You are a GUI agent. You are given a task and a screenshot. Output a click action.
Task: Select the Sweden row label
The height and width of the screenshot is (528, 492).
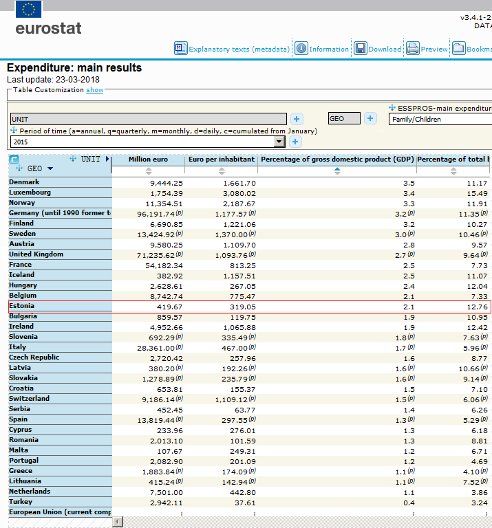[22, 234]
